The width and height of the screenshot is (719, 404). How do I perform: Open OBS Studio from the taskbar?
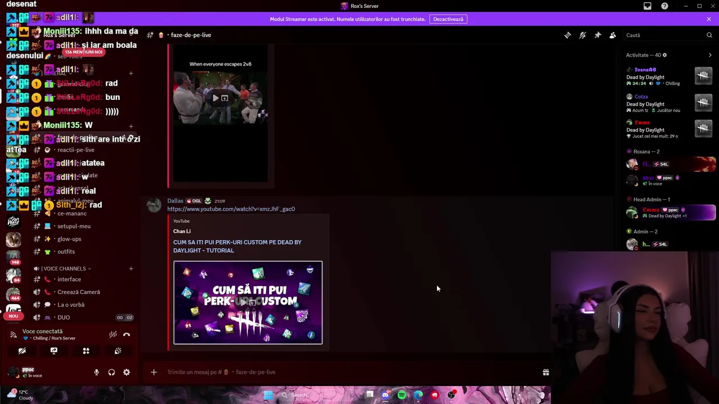tap(452, 395)
